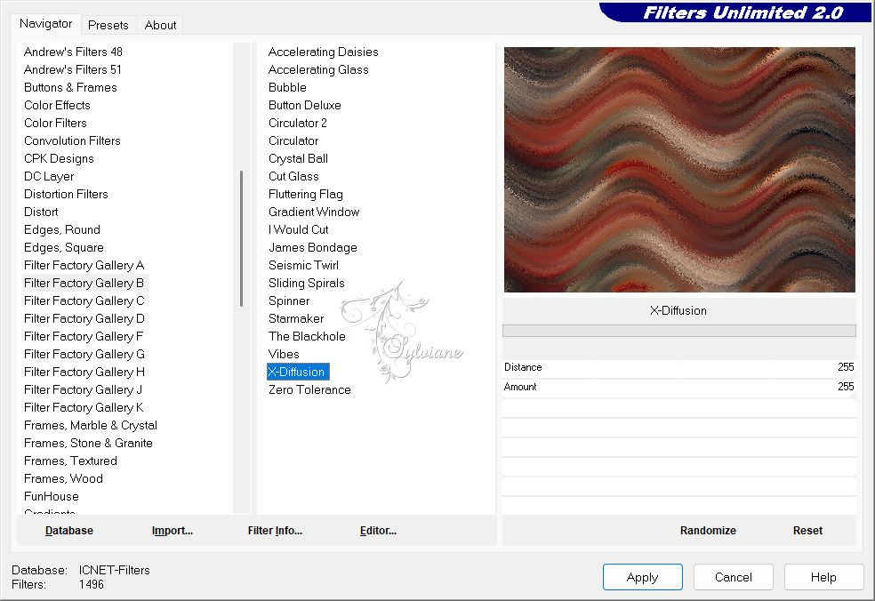The image size is (875, 601).
Task: Select Filter Factory Gallery H
Action: [84, 373]
